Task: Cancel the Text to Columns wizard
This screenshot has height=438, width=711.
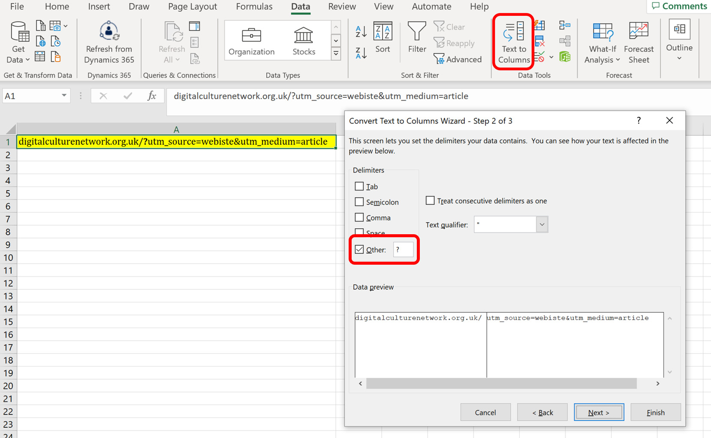Action: (485, 412)
